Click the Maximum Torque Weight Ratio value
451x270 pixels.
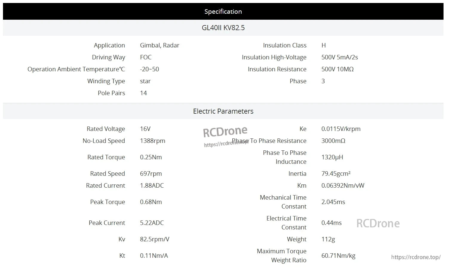(x=338, y=256)
